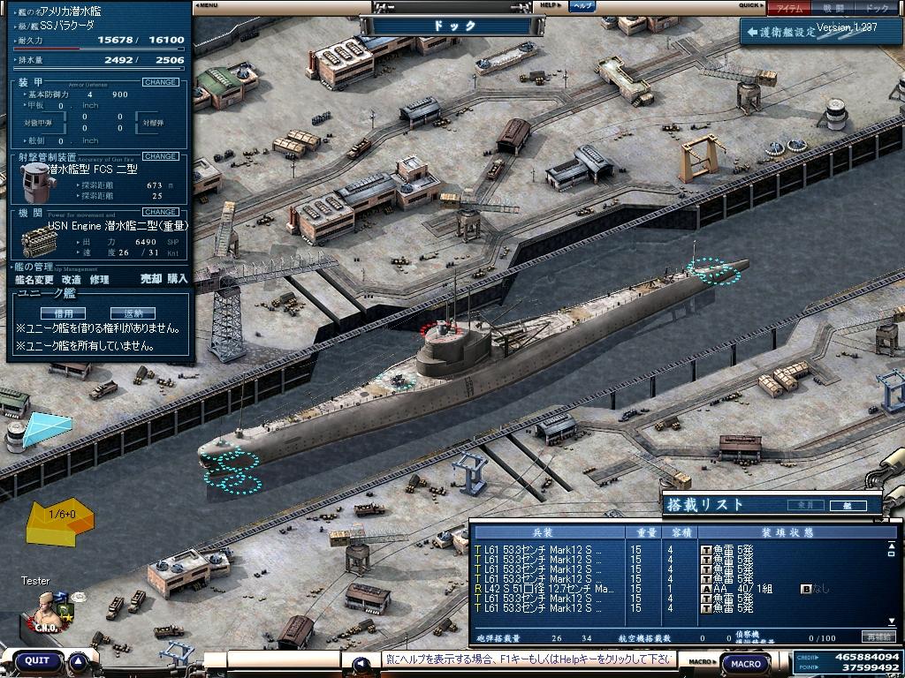
Task: Click CHANGE for the 装甲 armor section
Action: pyautogui.click(x=161, y=82)
